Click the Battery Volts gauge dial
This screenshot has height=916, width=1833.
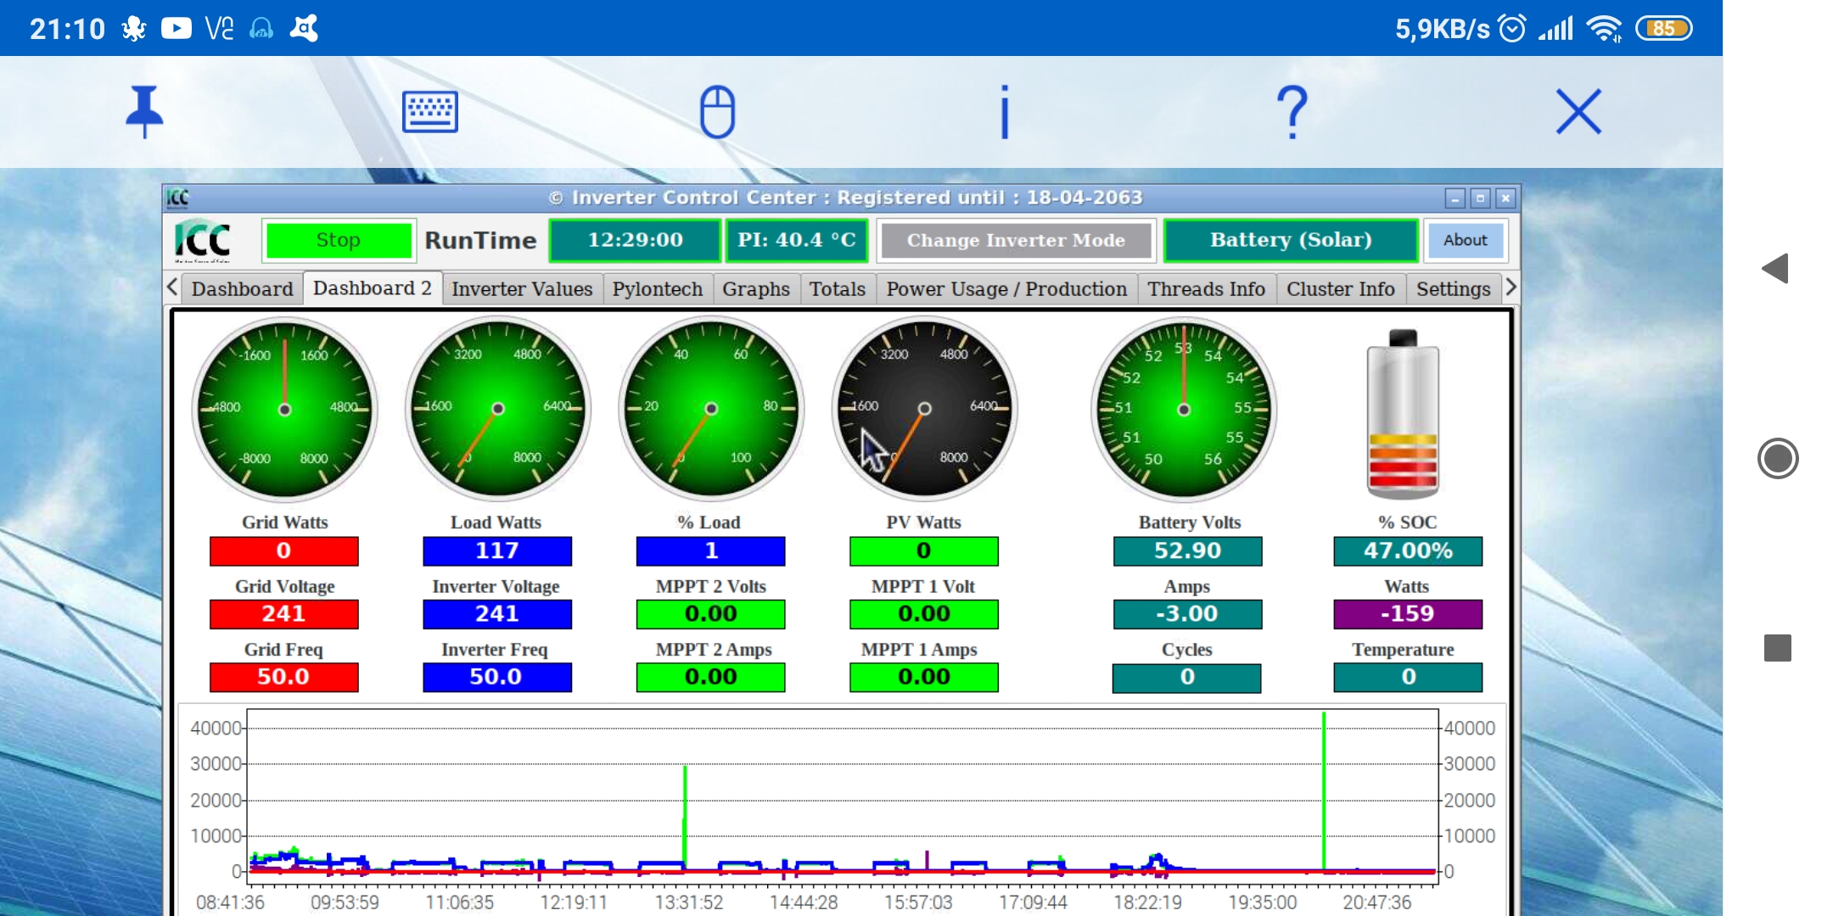(x=1183, y=410)
